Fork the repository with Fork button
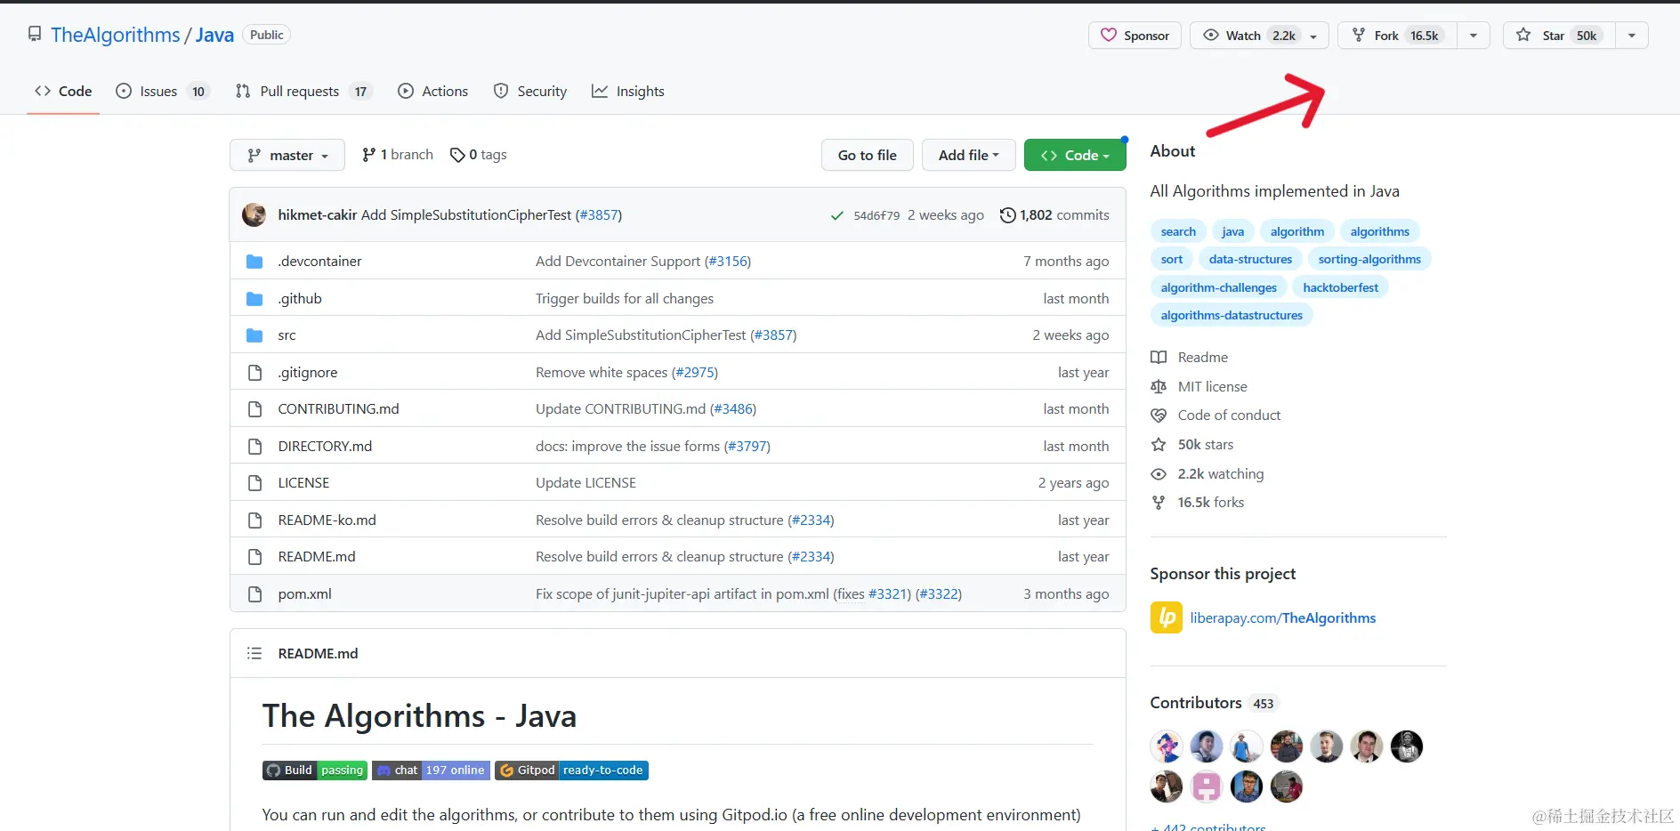The image size is (1680, 831). [1398, 36]
